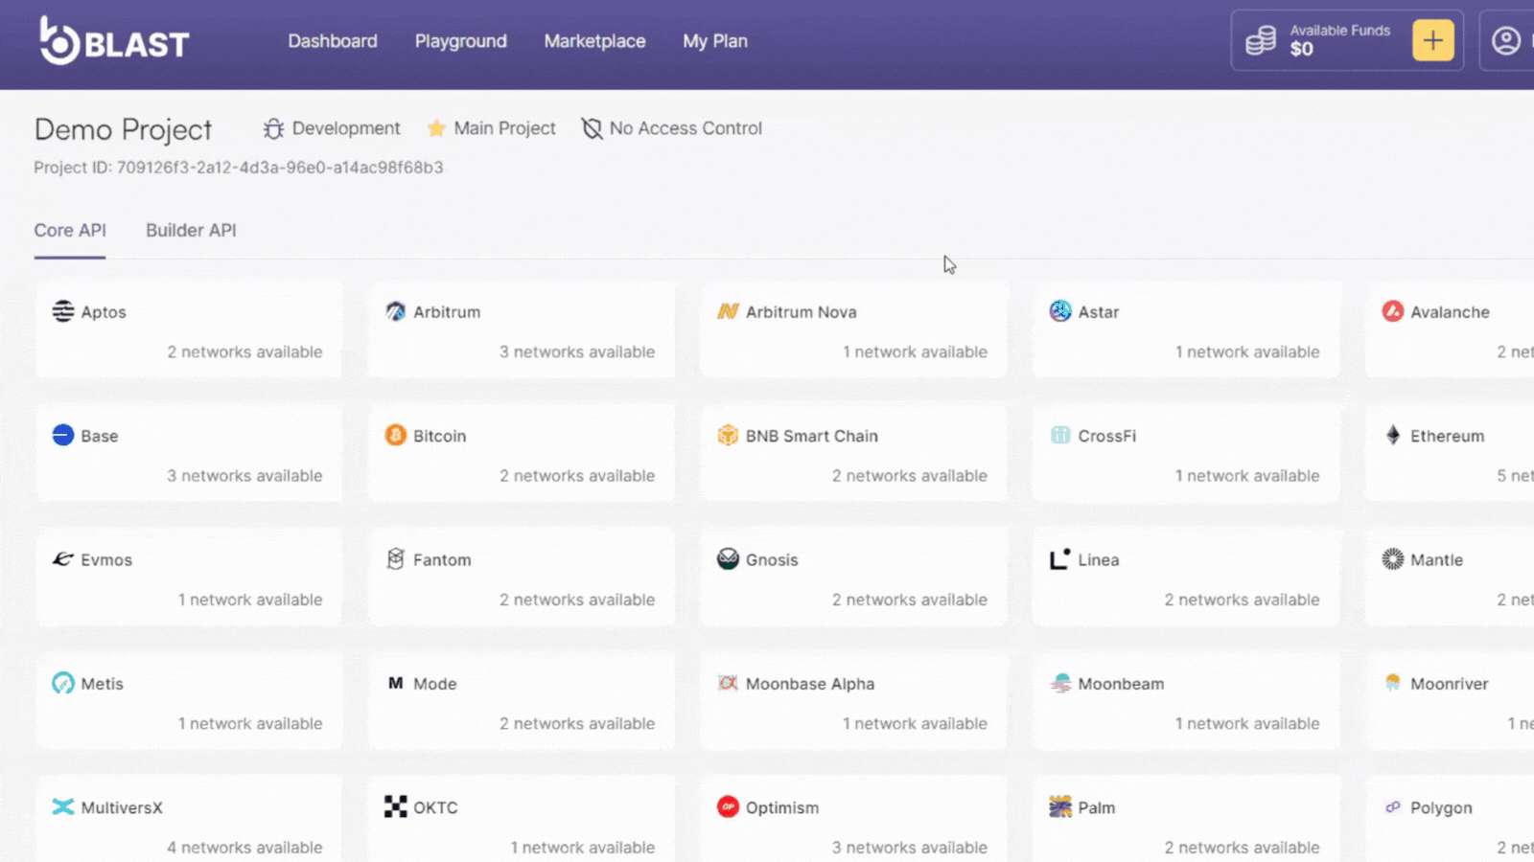Click the Demo Project title
This screenshot has width=1534, height=862.
pos(123,130)
